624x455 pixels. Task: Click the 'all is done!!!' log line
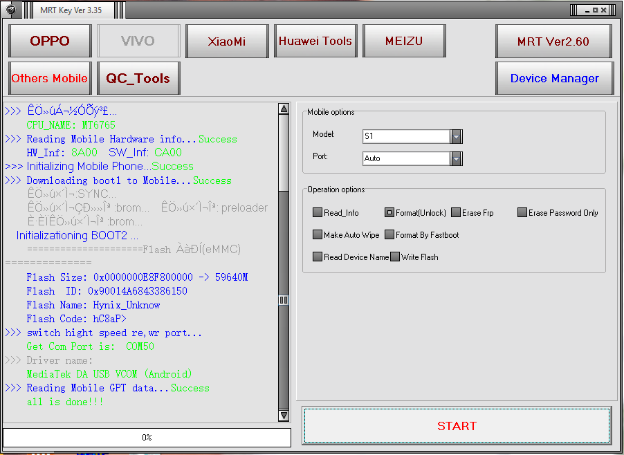point(65,402)
